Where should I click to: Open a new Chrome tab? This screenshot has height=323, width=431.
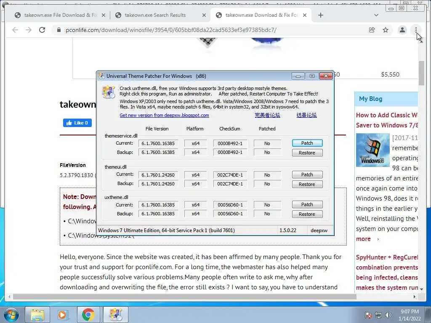tap(320, 16)
